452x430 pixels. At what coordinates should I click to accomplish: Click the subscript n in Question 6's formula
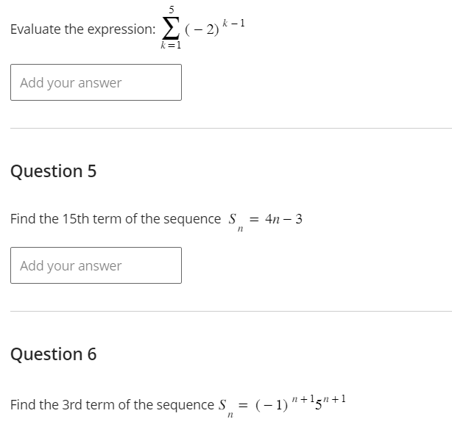(230, 416)
